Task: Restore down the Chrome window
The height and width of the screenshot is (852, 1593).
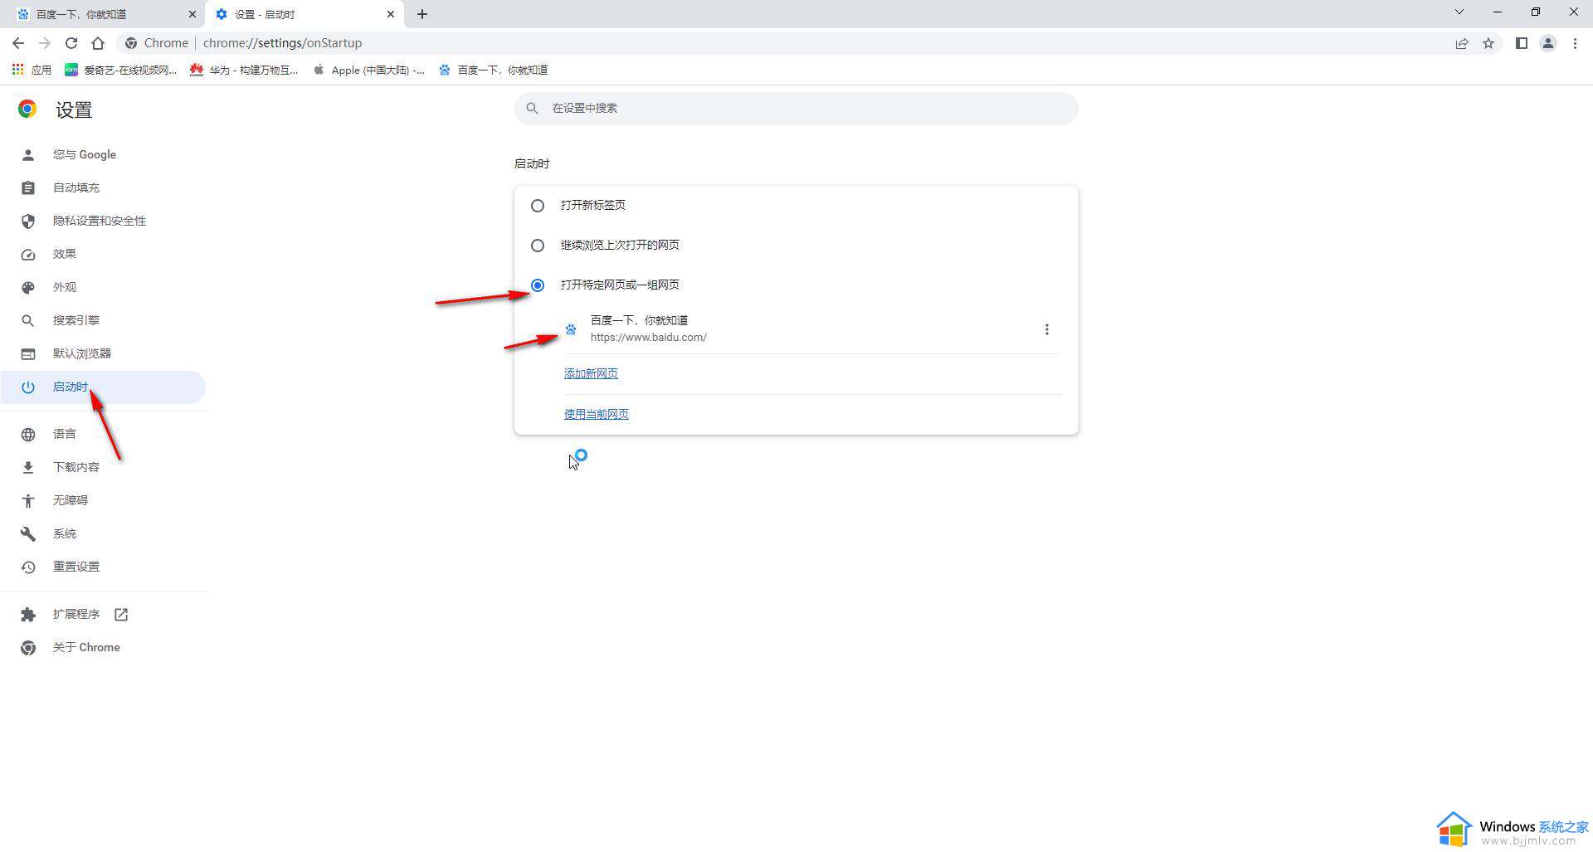Action: pyautogui.click(x=1536, y=12)
